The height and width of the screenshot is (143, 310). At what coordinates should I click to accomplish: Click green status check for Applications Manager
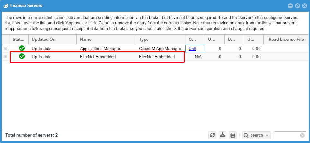(22, 49)
